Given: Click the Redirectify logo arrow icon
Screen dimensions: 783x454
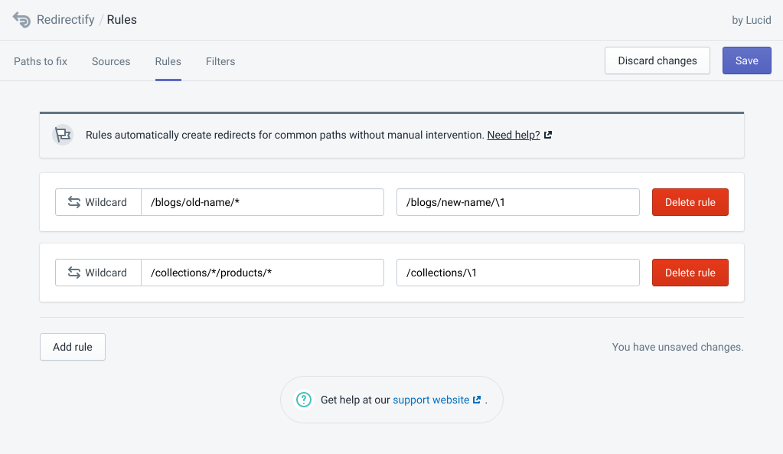Looking at the screenshot, I should click(x=21, y=19).
